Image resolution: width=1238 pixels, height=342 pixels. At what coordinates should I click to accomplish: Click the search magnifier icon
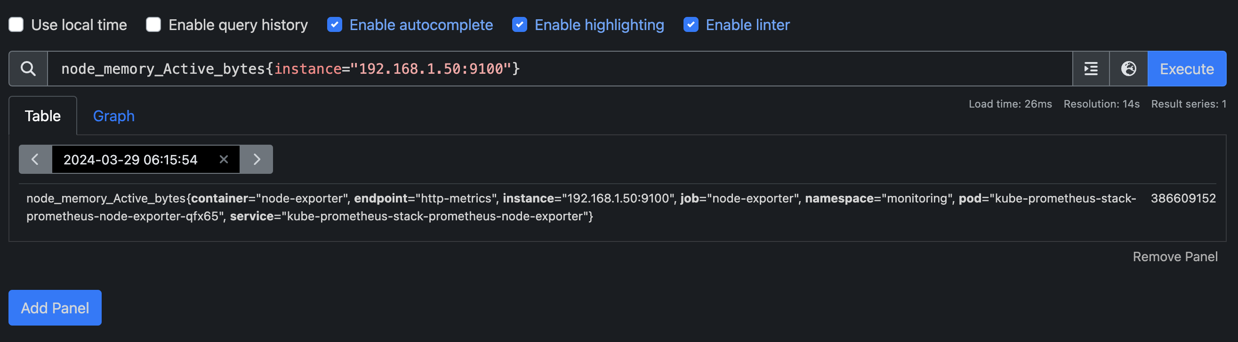tap(28, 69)
